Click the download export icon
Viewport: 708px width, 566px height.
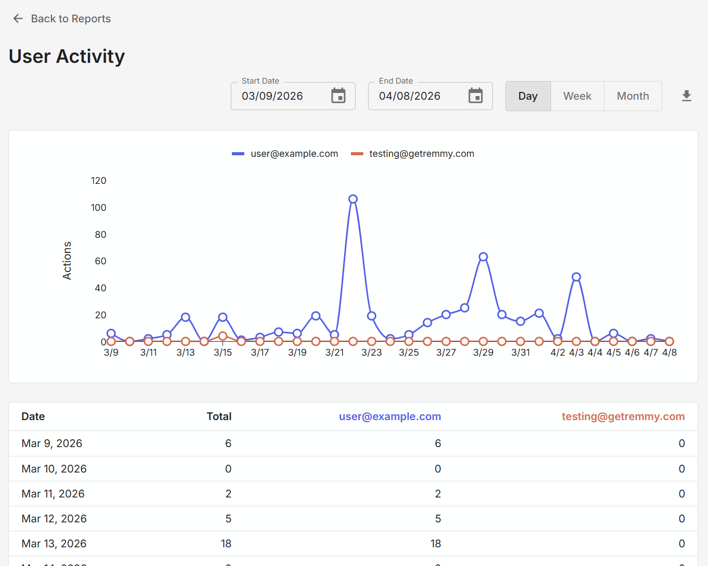point(686,96)
